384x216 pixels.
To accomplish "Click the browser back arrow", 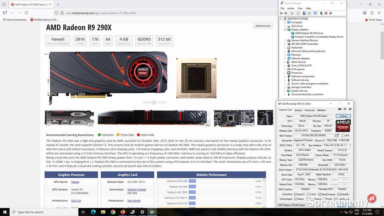I will (12, 13).
